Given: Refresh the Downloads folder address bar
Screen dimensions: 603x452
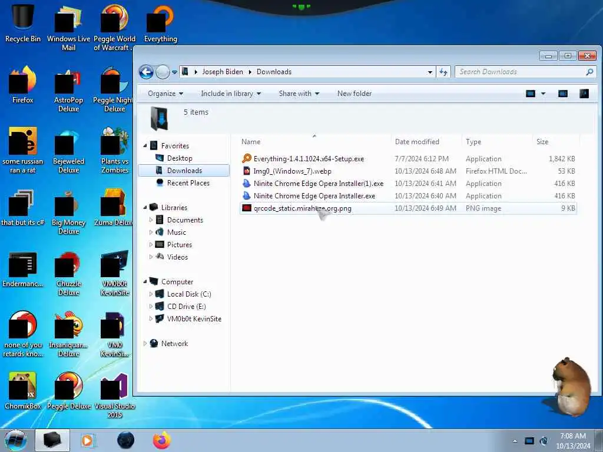Looking at the screenshot, I should (x=443, y=72).
